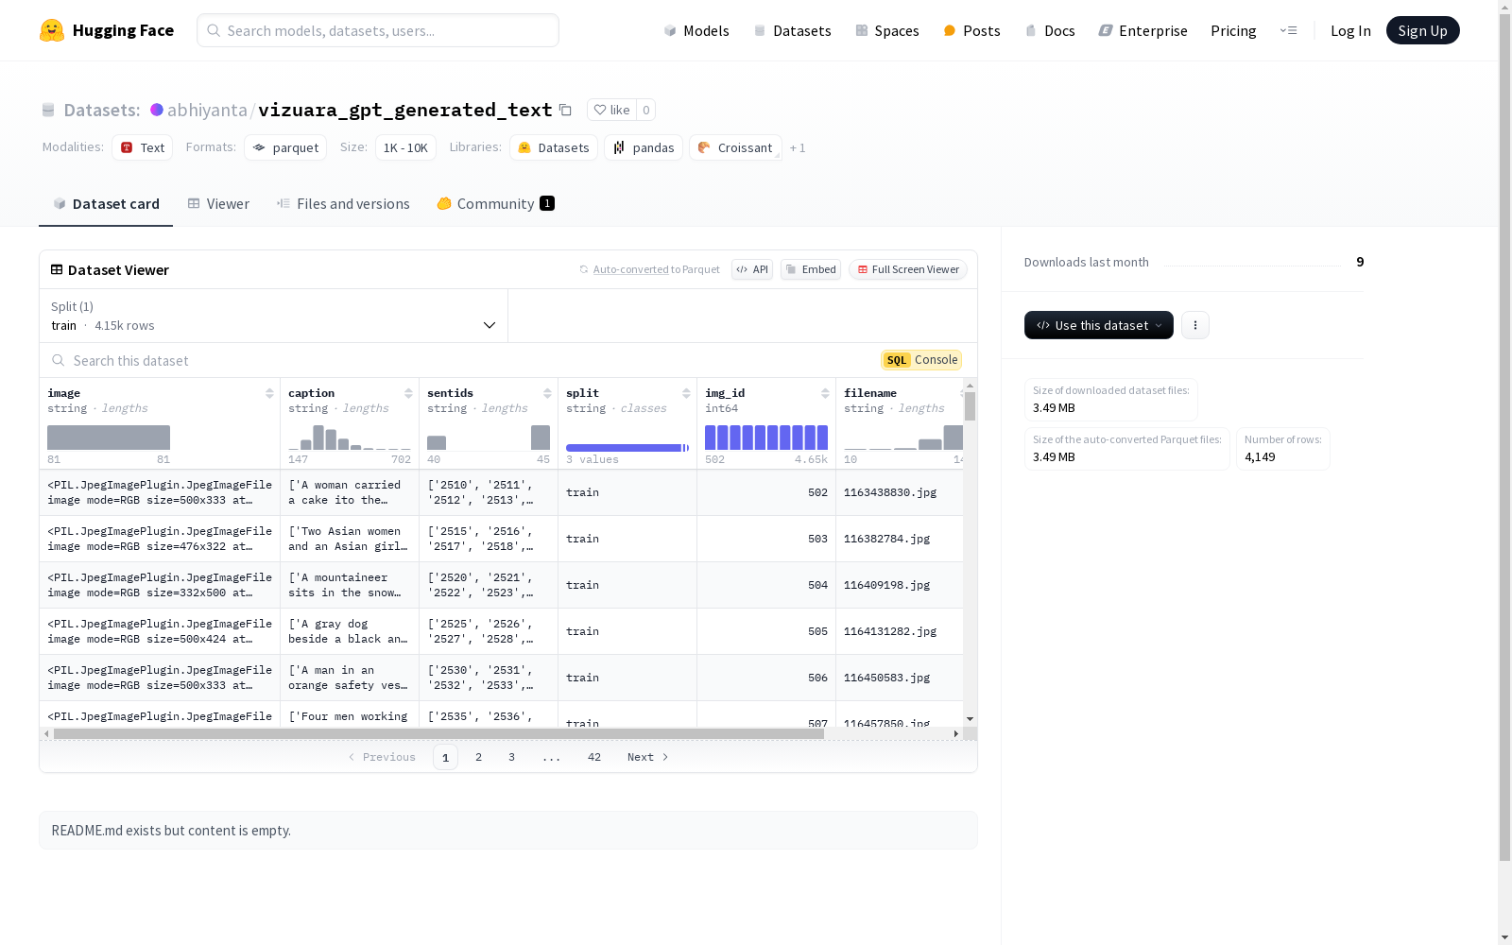
Task: Open Datasets in top navigation
Action: click(x=792, y=30)
